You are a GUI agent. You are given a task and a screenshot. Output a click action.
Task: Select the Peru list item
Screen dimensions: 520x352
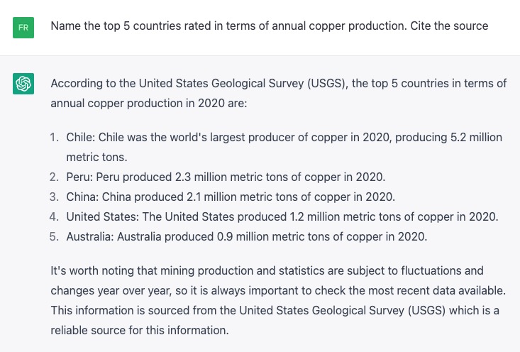[226, 177]
